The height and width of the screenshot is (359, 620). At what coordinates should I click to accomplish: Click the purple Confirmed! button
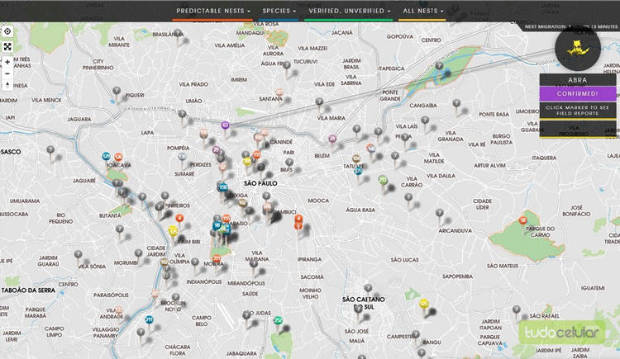pos(578,93)
